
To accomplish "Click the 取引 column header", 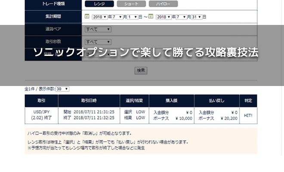I will (x=41, y=101).
